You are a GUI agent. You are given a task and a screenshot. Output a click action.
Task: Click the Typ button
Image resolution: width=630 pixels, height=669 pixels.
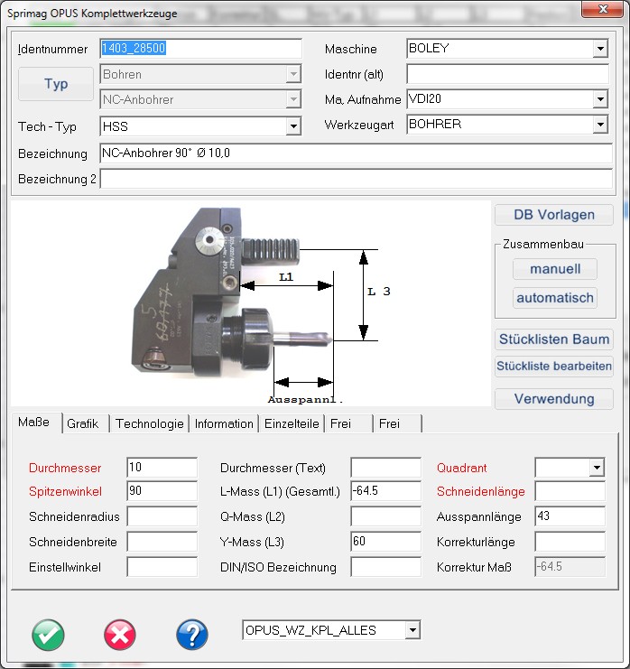(56, 84)
